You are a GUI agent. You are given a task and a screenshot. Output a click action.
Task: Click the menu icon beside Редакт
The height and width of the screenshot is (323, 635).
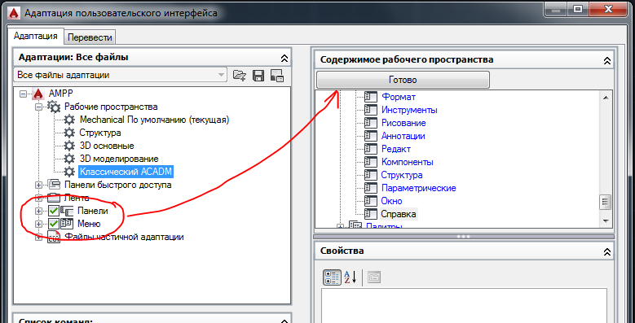click(371, 149)
